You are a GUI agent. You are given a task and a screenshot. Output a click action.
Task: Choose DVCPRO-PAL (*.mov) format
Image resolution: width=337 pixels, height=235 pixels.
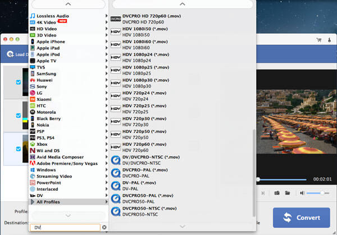(x=181, y=173)
